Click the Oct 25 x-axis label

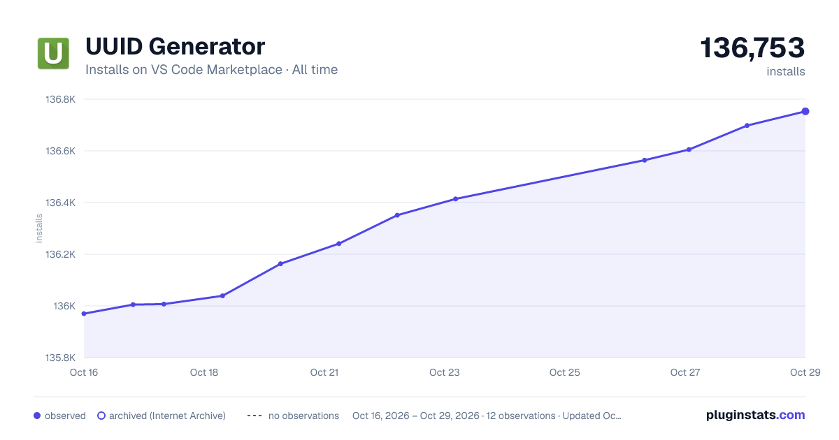click(x=565, y=372)
